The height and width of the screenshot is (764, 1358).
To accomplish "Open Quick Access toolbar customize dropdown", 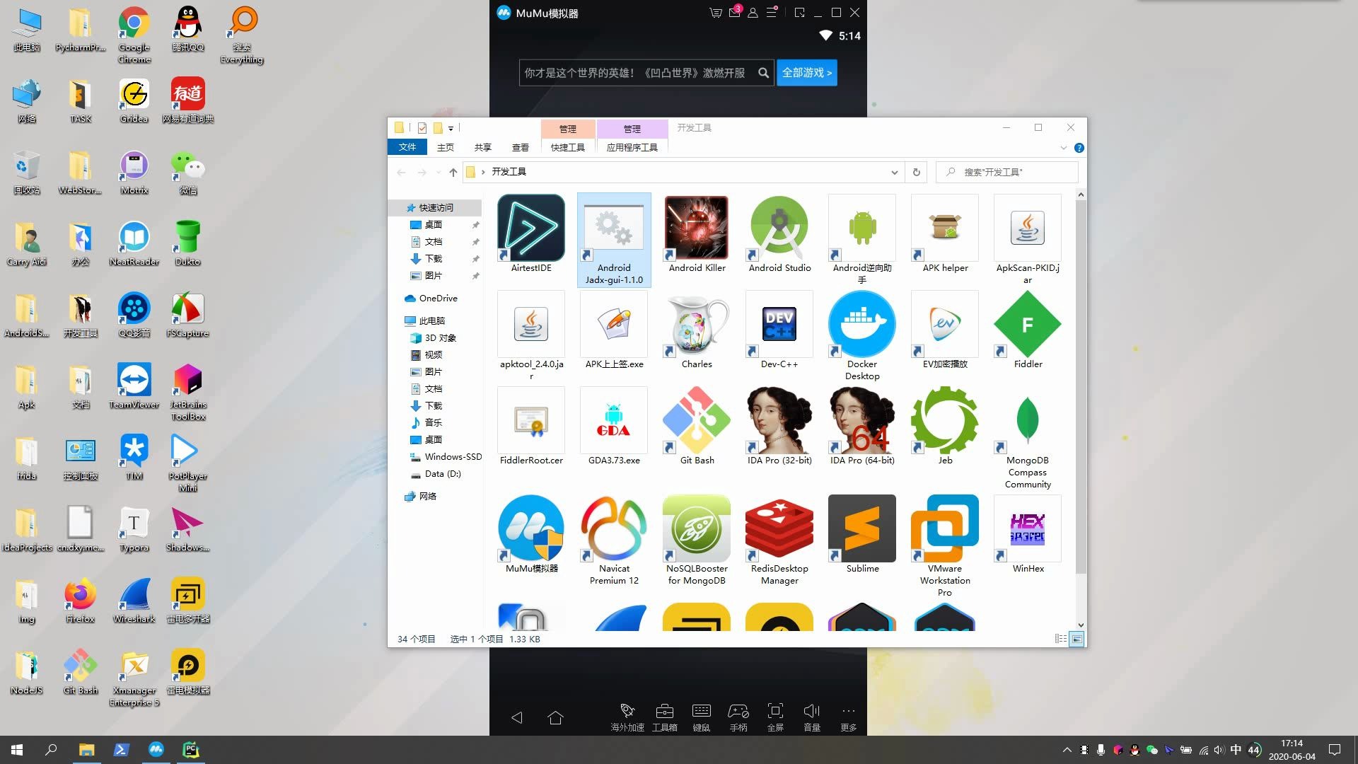I will pos(451,128).
